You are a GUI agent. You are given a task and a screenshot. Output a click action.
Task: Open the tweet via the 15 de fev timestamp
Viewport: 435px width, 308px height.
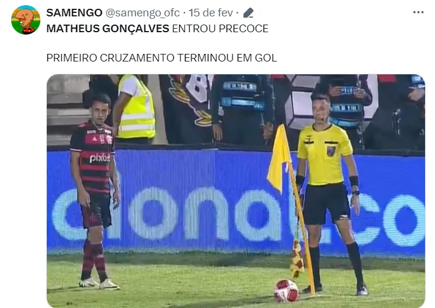(211, 13)
